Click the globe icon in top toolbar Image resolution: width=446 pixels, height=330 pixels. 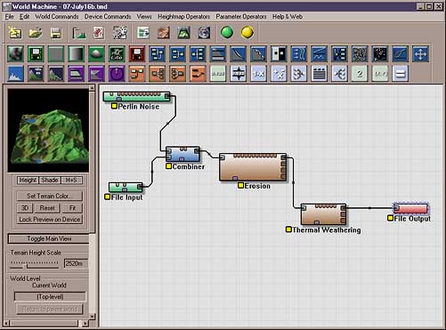pos(205,33)
